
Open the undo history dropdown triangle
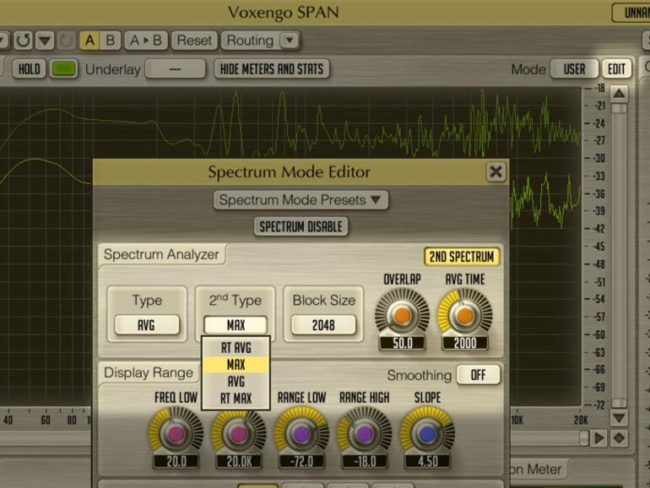point(44,41)
